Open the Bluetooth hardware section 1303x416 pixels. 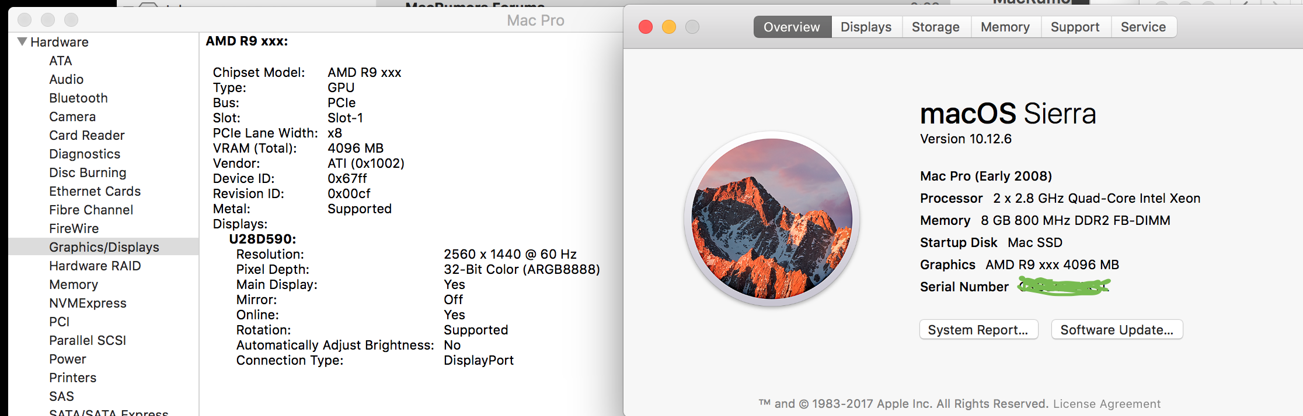click(79, 98)
